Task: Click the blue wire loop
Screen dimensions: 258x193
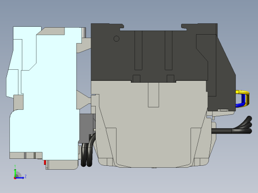Action: coord(241,100)
